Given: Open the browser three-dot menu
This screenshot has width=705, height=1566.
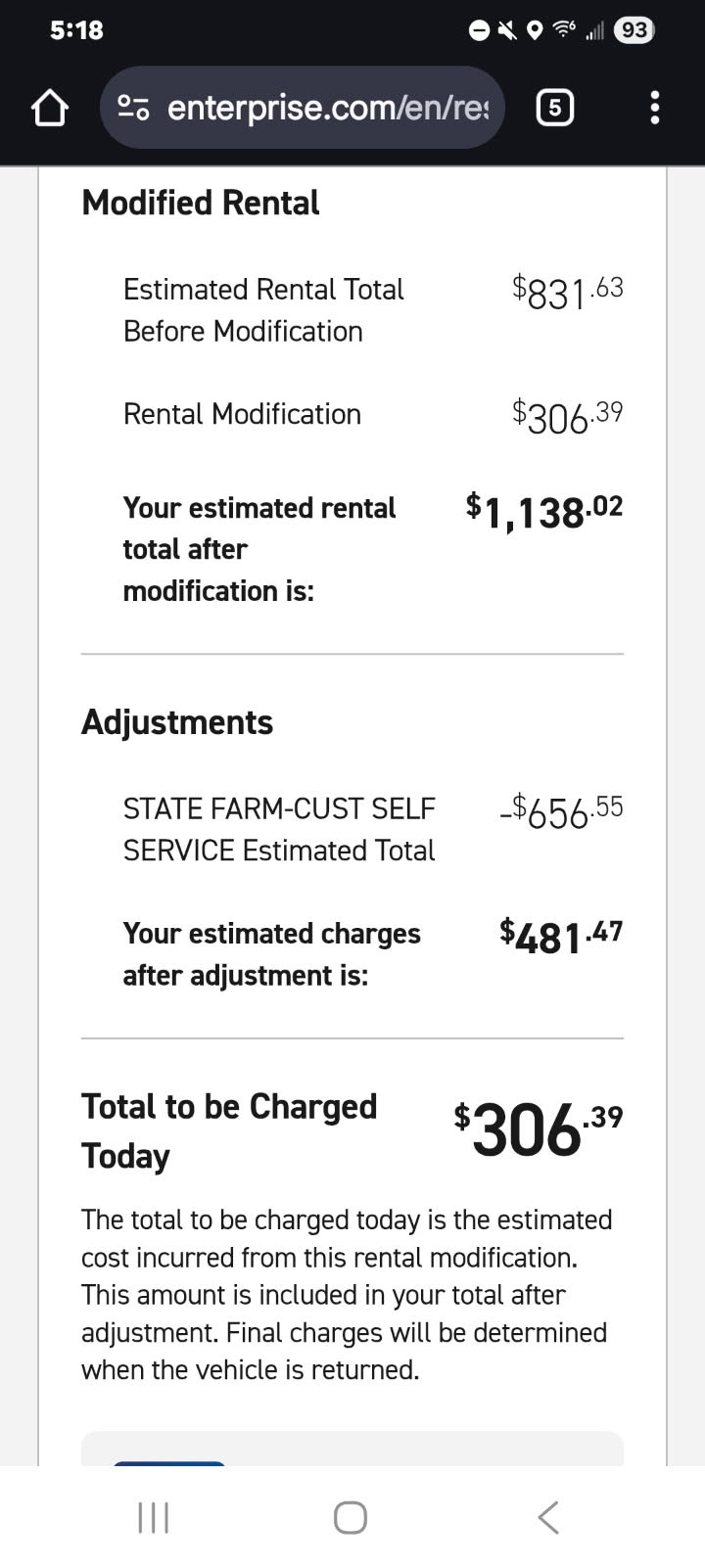Looking at the screenshot, I should tap(655, 108).
